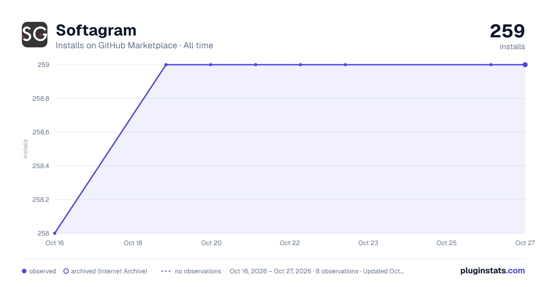
Task: Click the Softagram title heading
Action: (x=96, y=31)
